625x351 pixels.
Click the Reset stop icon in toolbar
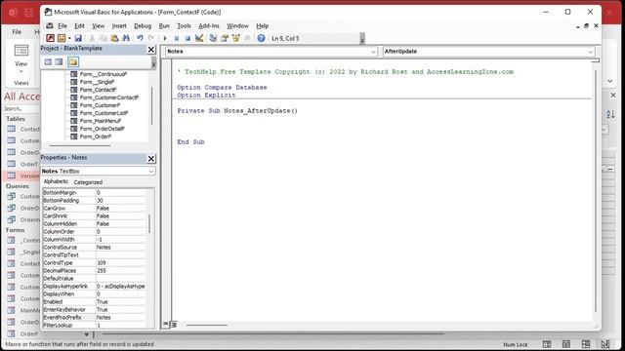click(187, 38)
